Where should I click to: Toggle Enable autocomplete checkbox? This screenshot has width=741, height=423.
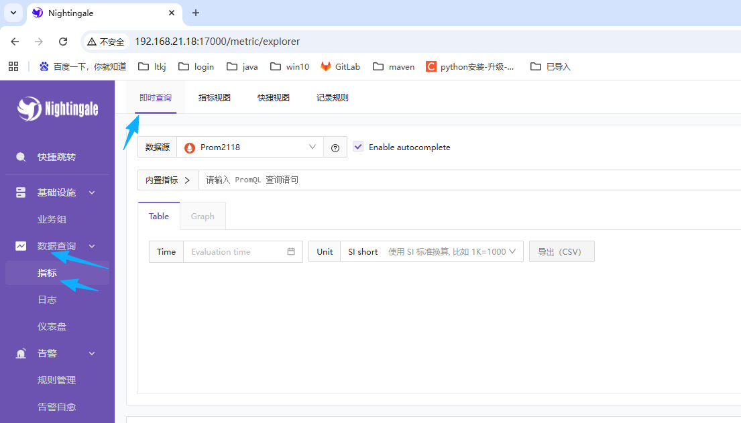coord(358,147)
